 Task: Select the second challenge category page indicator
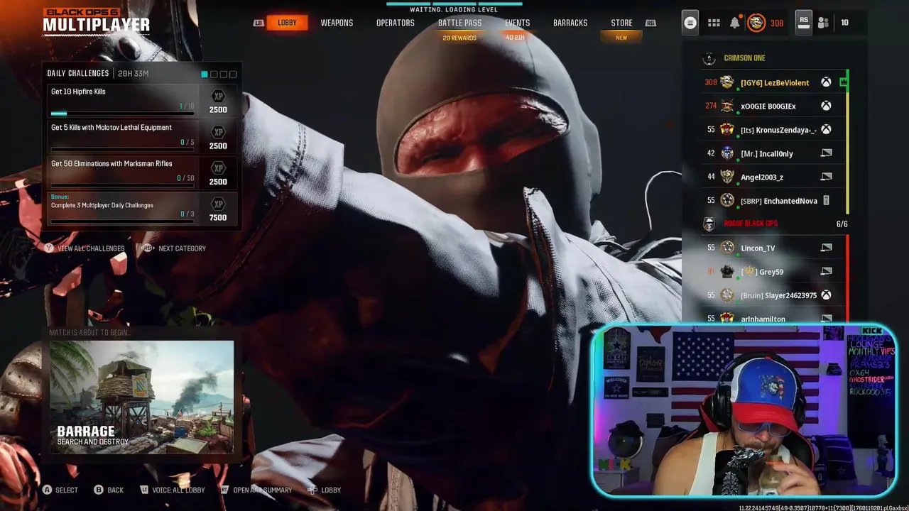tap(214, 74)
